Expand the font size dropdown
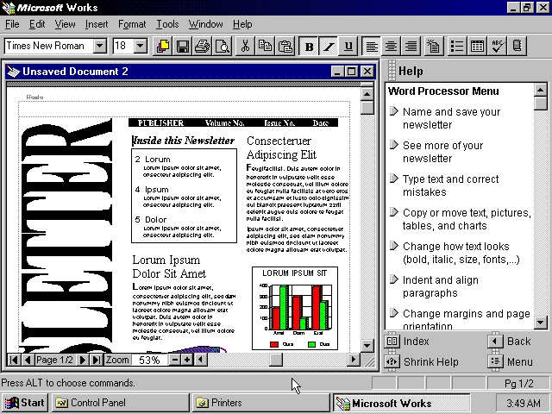The height and width of the screenshot is (414, 552). pyautogui.click(x=141, y=46)
